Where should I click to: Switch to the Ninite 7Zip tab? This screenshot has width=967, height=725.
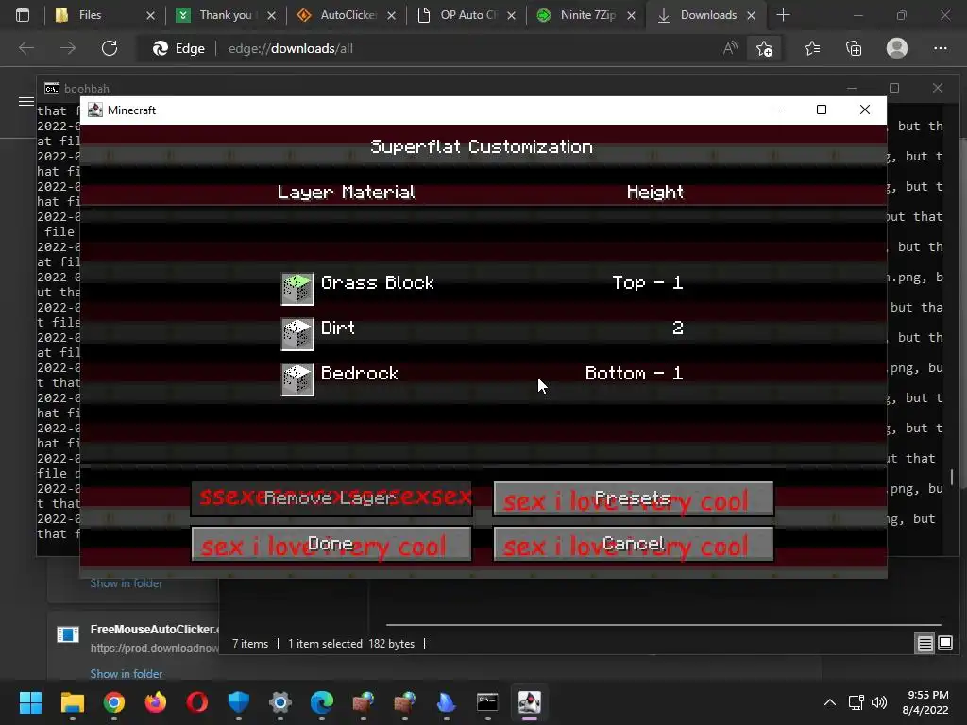click(587, 15)
